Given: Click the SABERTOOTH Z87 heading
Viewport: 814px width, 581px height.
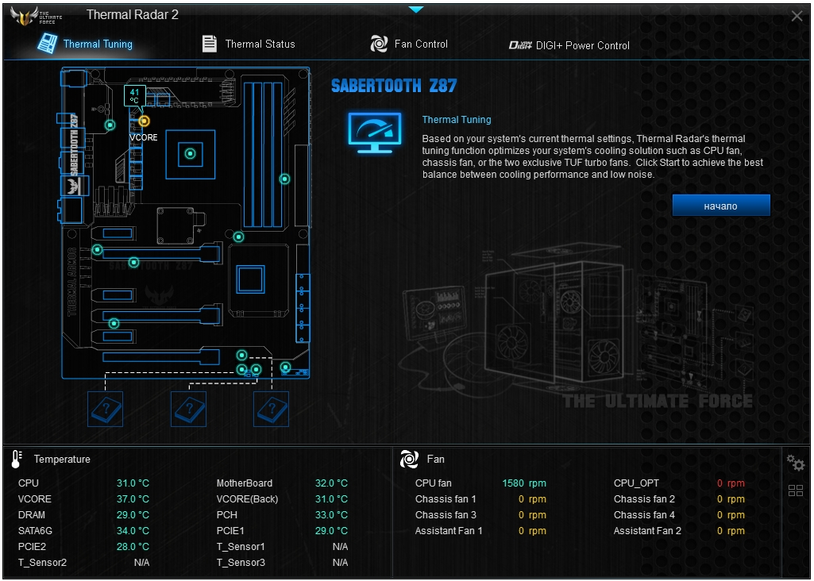Looking at the screenshot, I should click(394, 86).
